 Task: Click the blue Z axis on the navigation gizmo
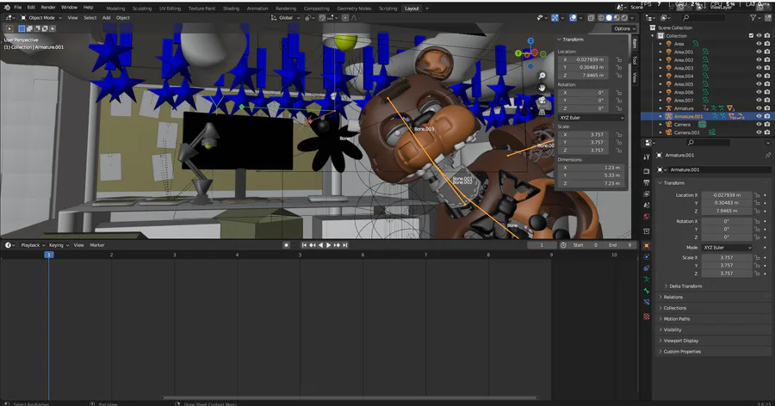(x=530, y=41)
